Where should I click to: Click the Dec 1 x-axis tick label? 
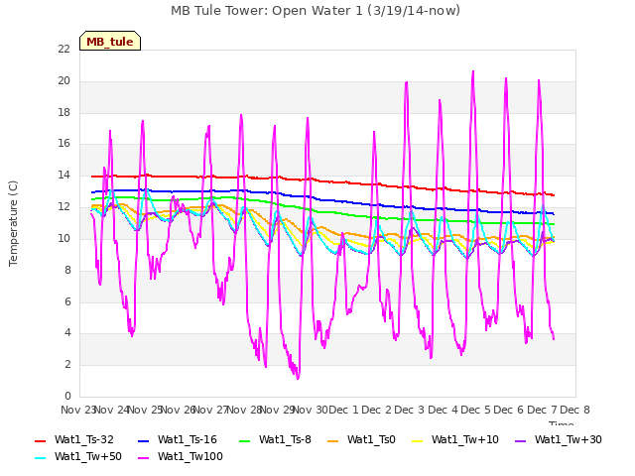(x=343, y=410)
